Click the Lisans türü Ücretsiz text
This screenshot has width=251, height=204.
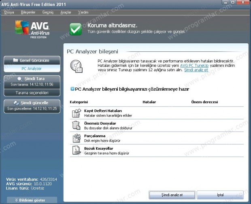coord(25,188)
